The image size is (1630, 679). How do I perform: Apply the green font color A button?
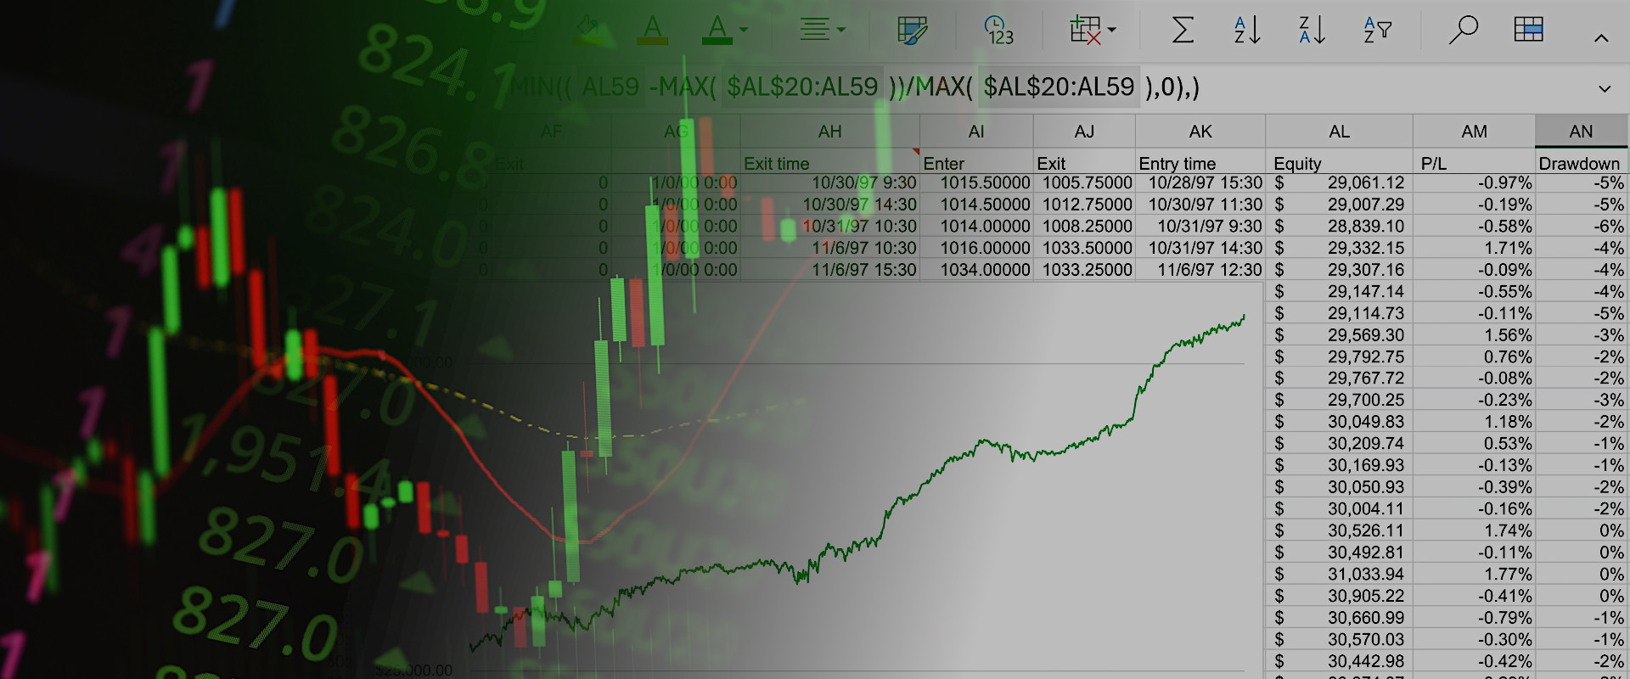(x=717, y=30)
